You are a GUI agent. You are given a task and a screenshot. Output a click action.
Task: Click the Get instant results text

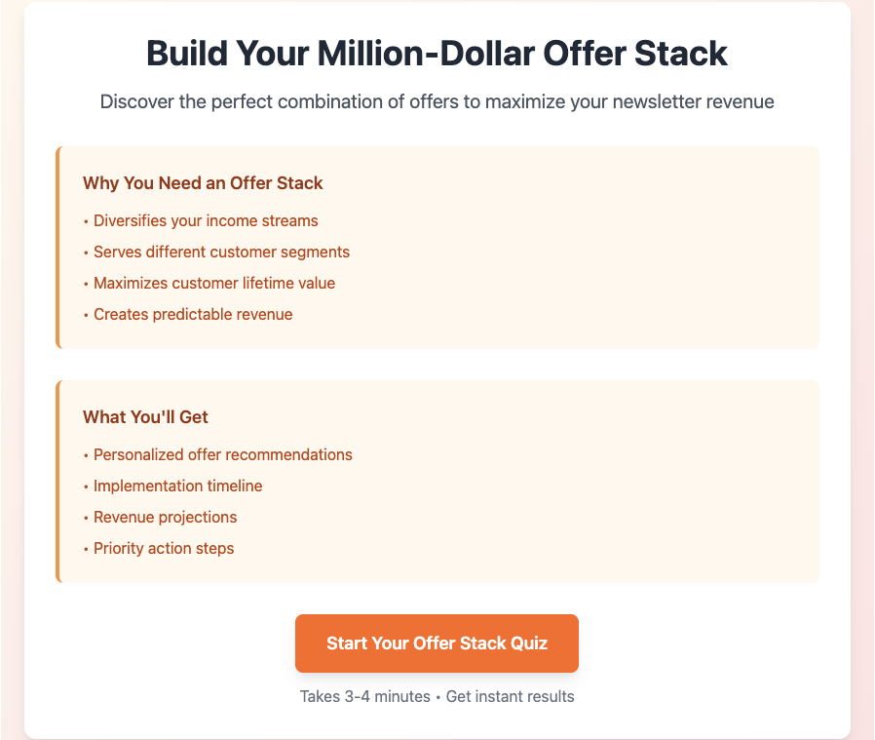[510, 696]
